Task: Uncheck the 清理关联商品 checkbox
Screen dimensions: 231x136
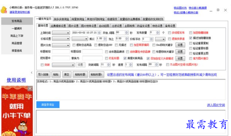Action: click(x=125, y=58)
